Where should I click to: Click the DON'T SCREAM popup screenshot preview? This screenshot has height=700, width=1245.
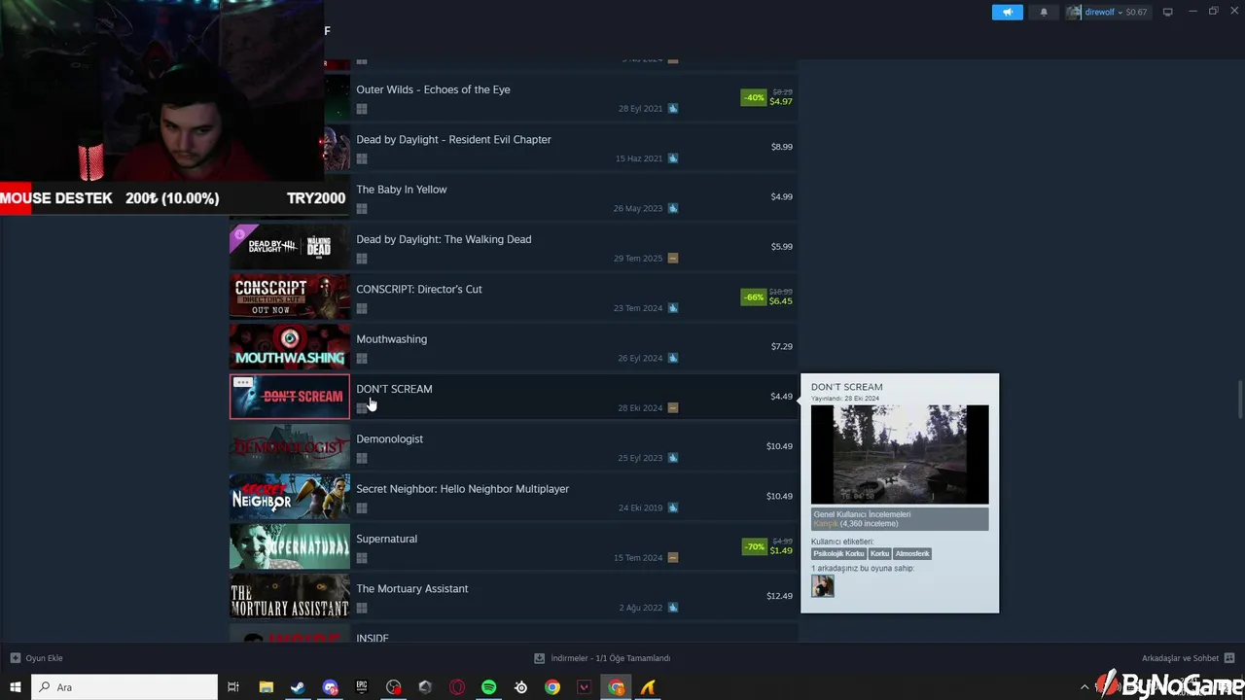(x=900, y=455)
